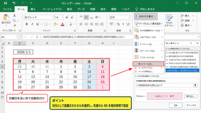The height and width of the screenshot is (113, 201).
Task: Select the column B header
Action: [x=19, y=43]
